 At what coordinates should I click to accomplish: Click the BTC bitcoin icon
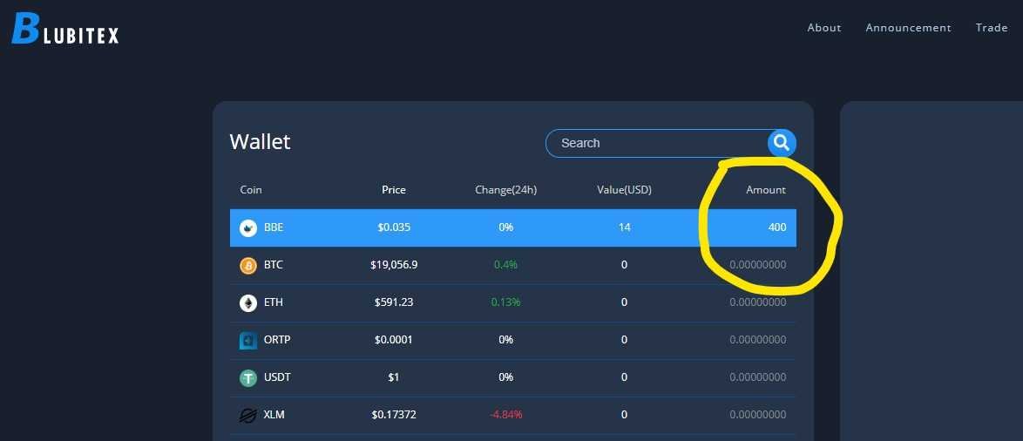click(248, 266)
